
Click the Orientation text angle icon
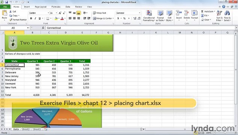[x=85, y=13]
